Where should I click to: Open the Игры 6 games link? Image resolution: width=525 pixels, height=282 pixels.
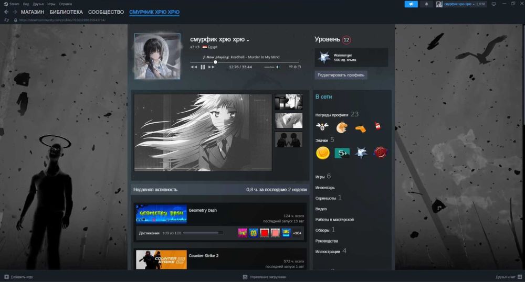323,177
